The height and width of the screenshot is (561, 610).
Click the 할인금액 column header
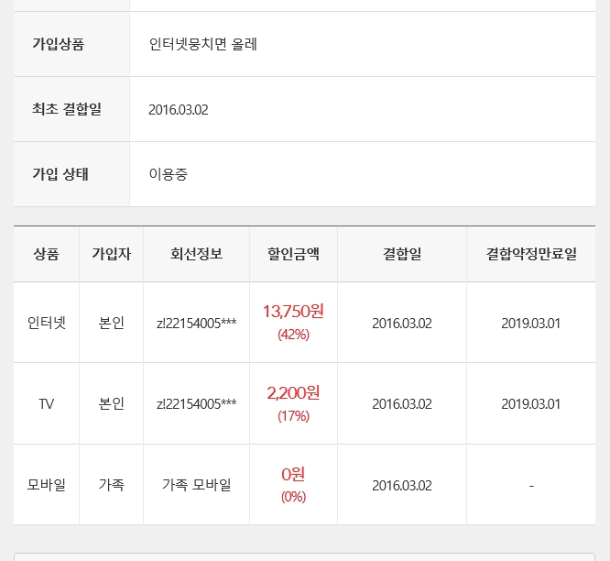pos(293,254)
